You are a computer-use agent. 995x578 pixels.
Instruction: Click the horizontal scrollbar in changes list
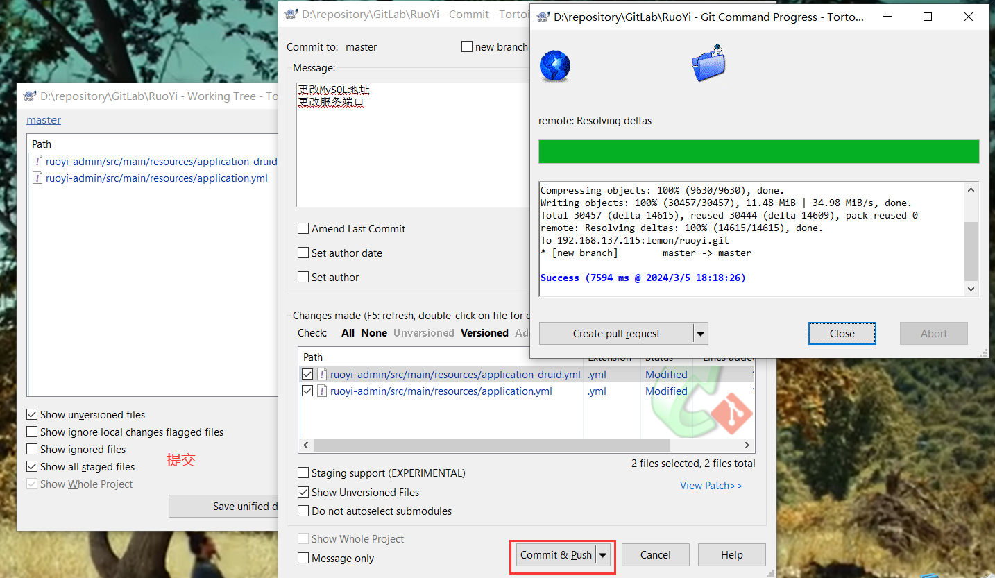(x=491, y=445)
